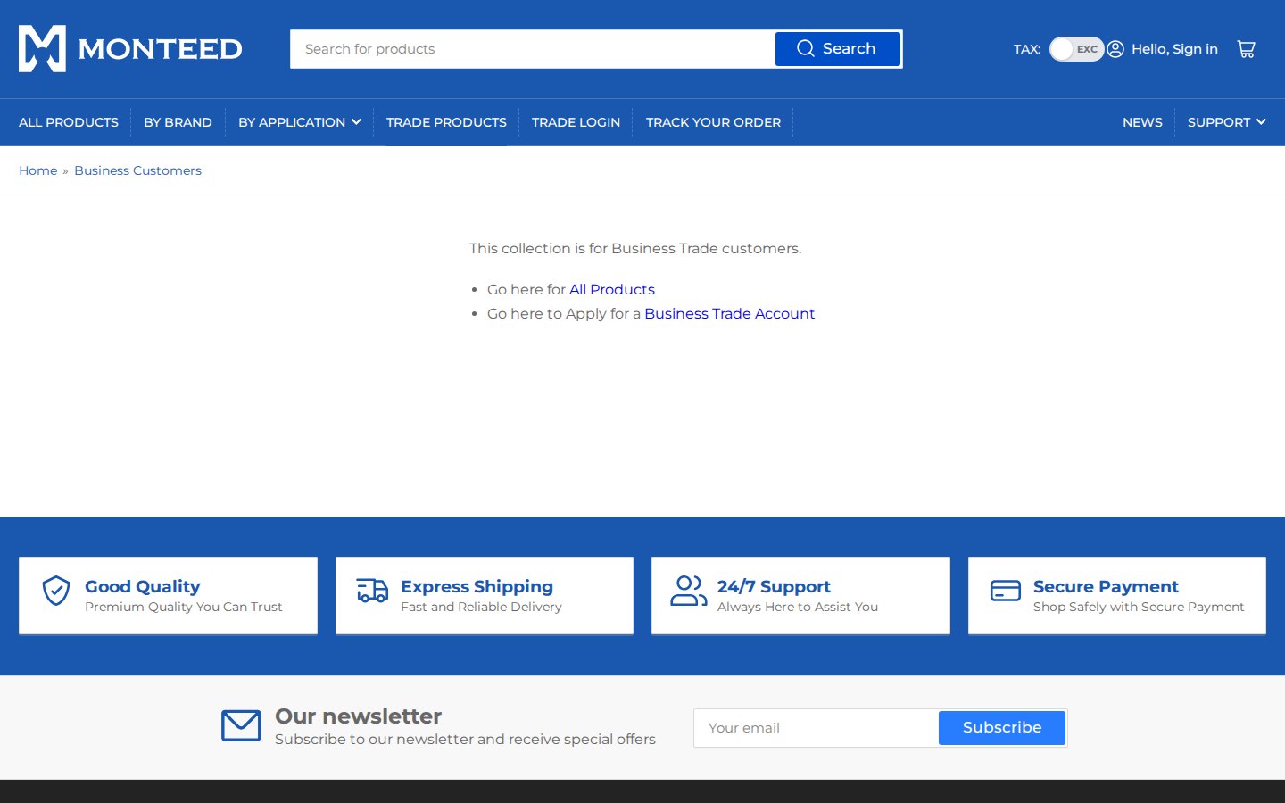Click 'Fast and Reliable Delivery' text

point(481,607)
